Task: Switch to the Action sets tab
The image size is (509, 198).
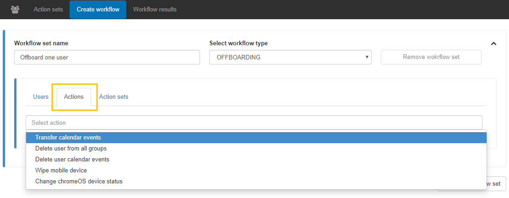Action: click(114, 97)
